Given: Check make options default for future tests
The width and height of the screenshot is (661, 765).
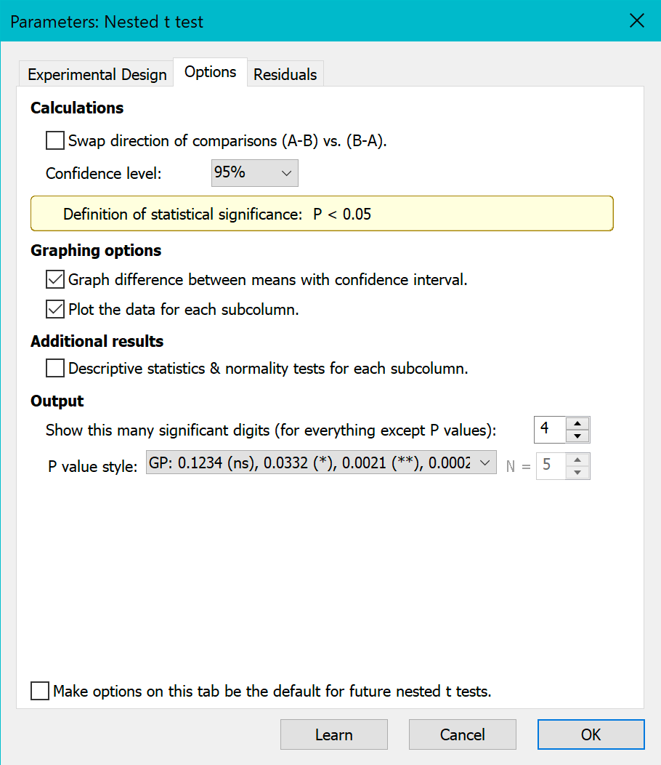Looking at the screenshot, I should [40, 691].
